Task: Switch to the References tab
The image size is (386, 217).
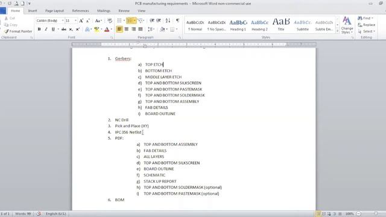Action: [x=80, y=11]
